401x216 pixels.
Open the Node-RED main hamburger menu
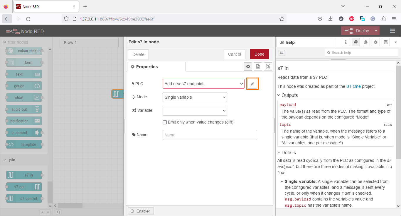(x=392, y=31)
